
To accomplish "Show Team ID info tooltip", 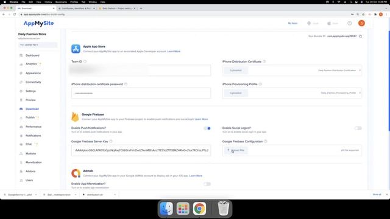I will [85, 61].
